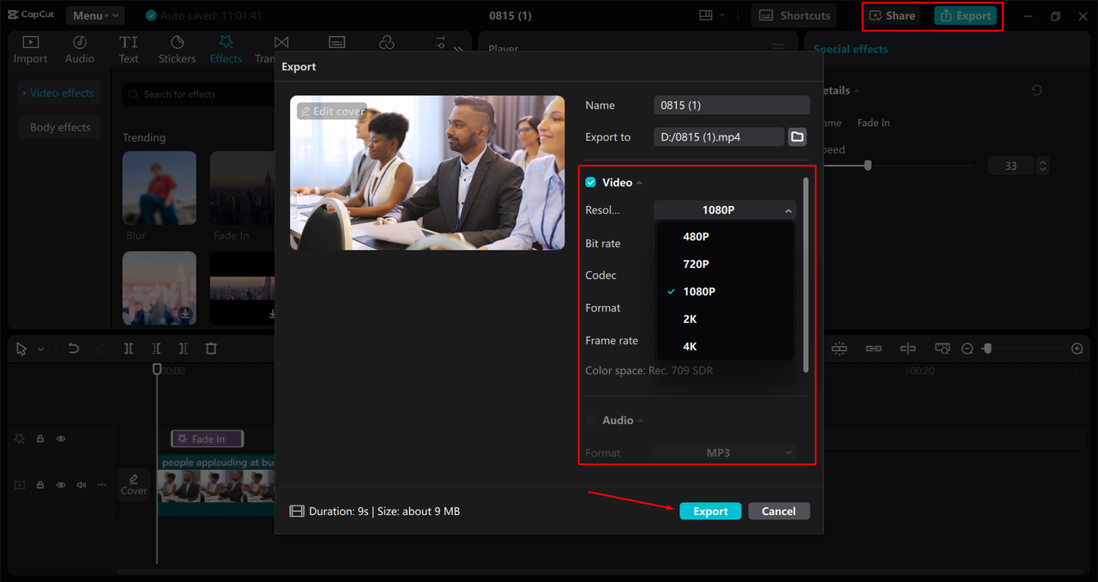Open the MP3 audio format dropdown
The image size is (1098, 582).
click(x=725, y=452)
